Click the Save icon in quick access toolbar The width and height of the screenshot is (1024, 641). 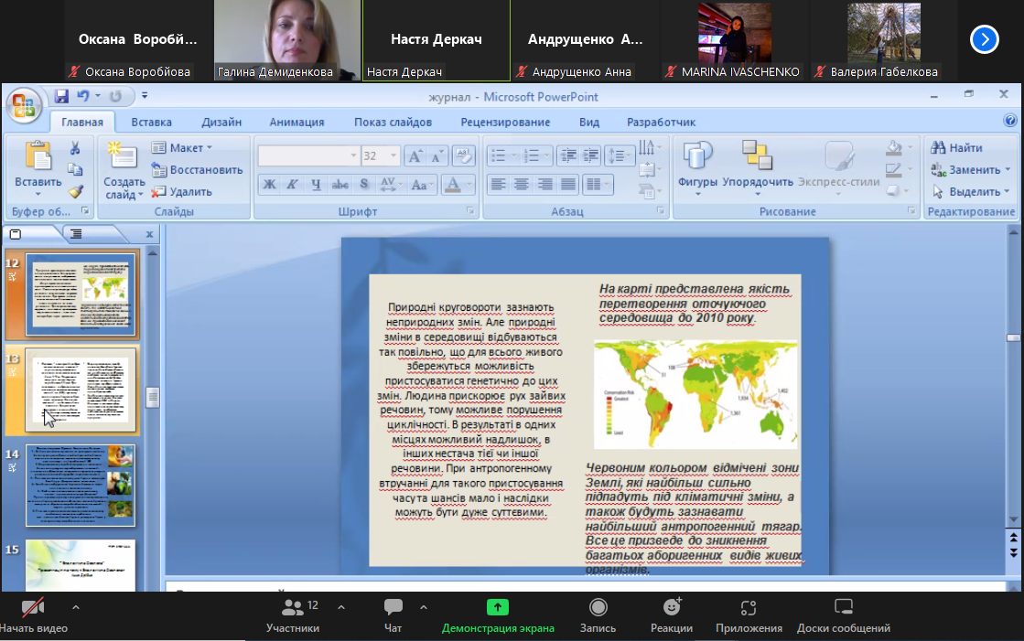pyautogui.click(x=62, y=96)
